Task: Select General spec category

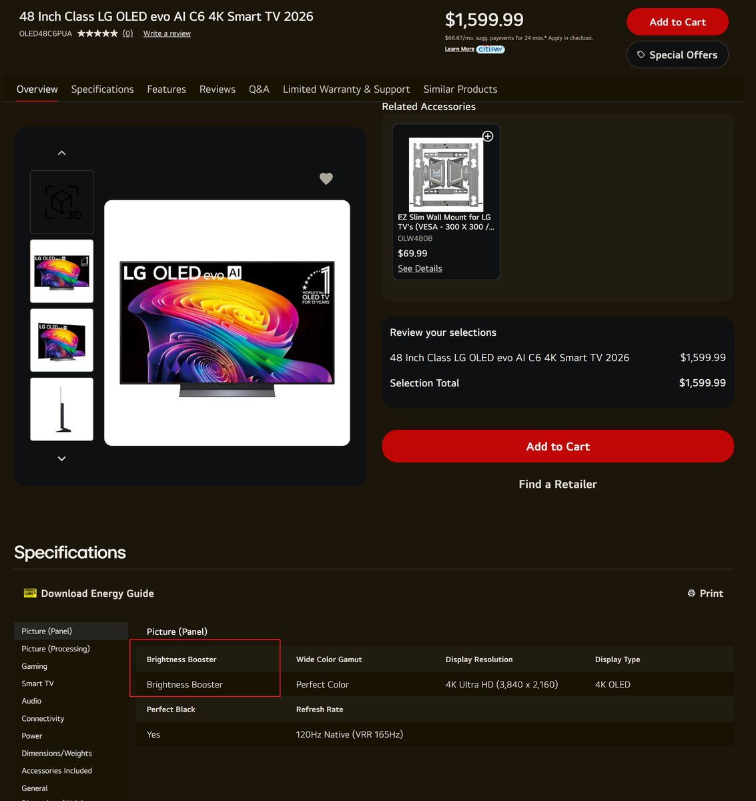Action: tap(35, 788)
